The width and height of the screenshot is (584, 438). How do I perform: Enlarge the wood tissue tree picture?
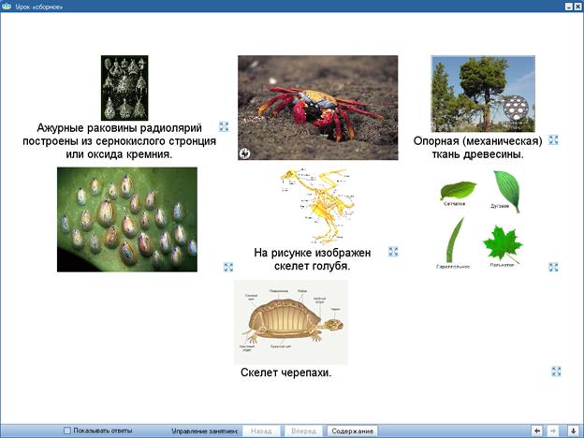(554, 139)
